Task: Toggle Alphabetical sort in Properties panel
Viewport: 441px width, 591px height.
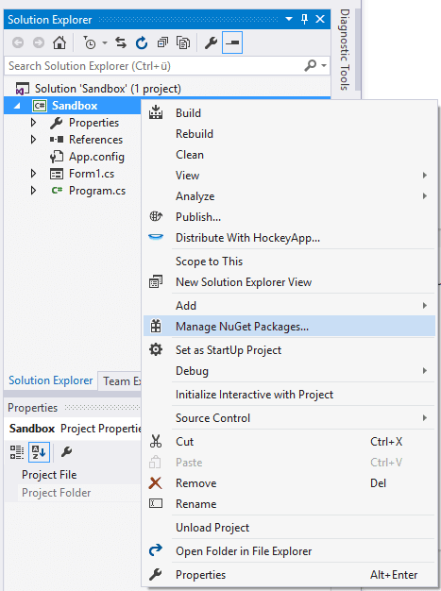Action: click(x=39, y=451)
